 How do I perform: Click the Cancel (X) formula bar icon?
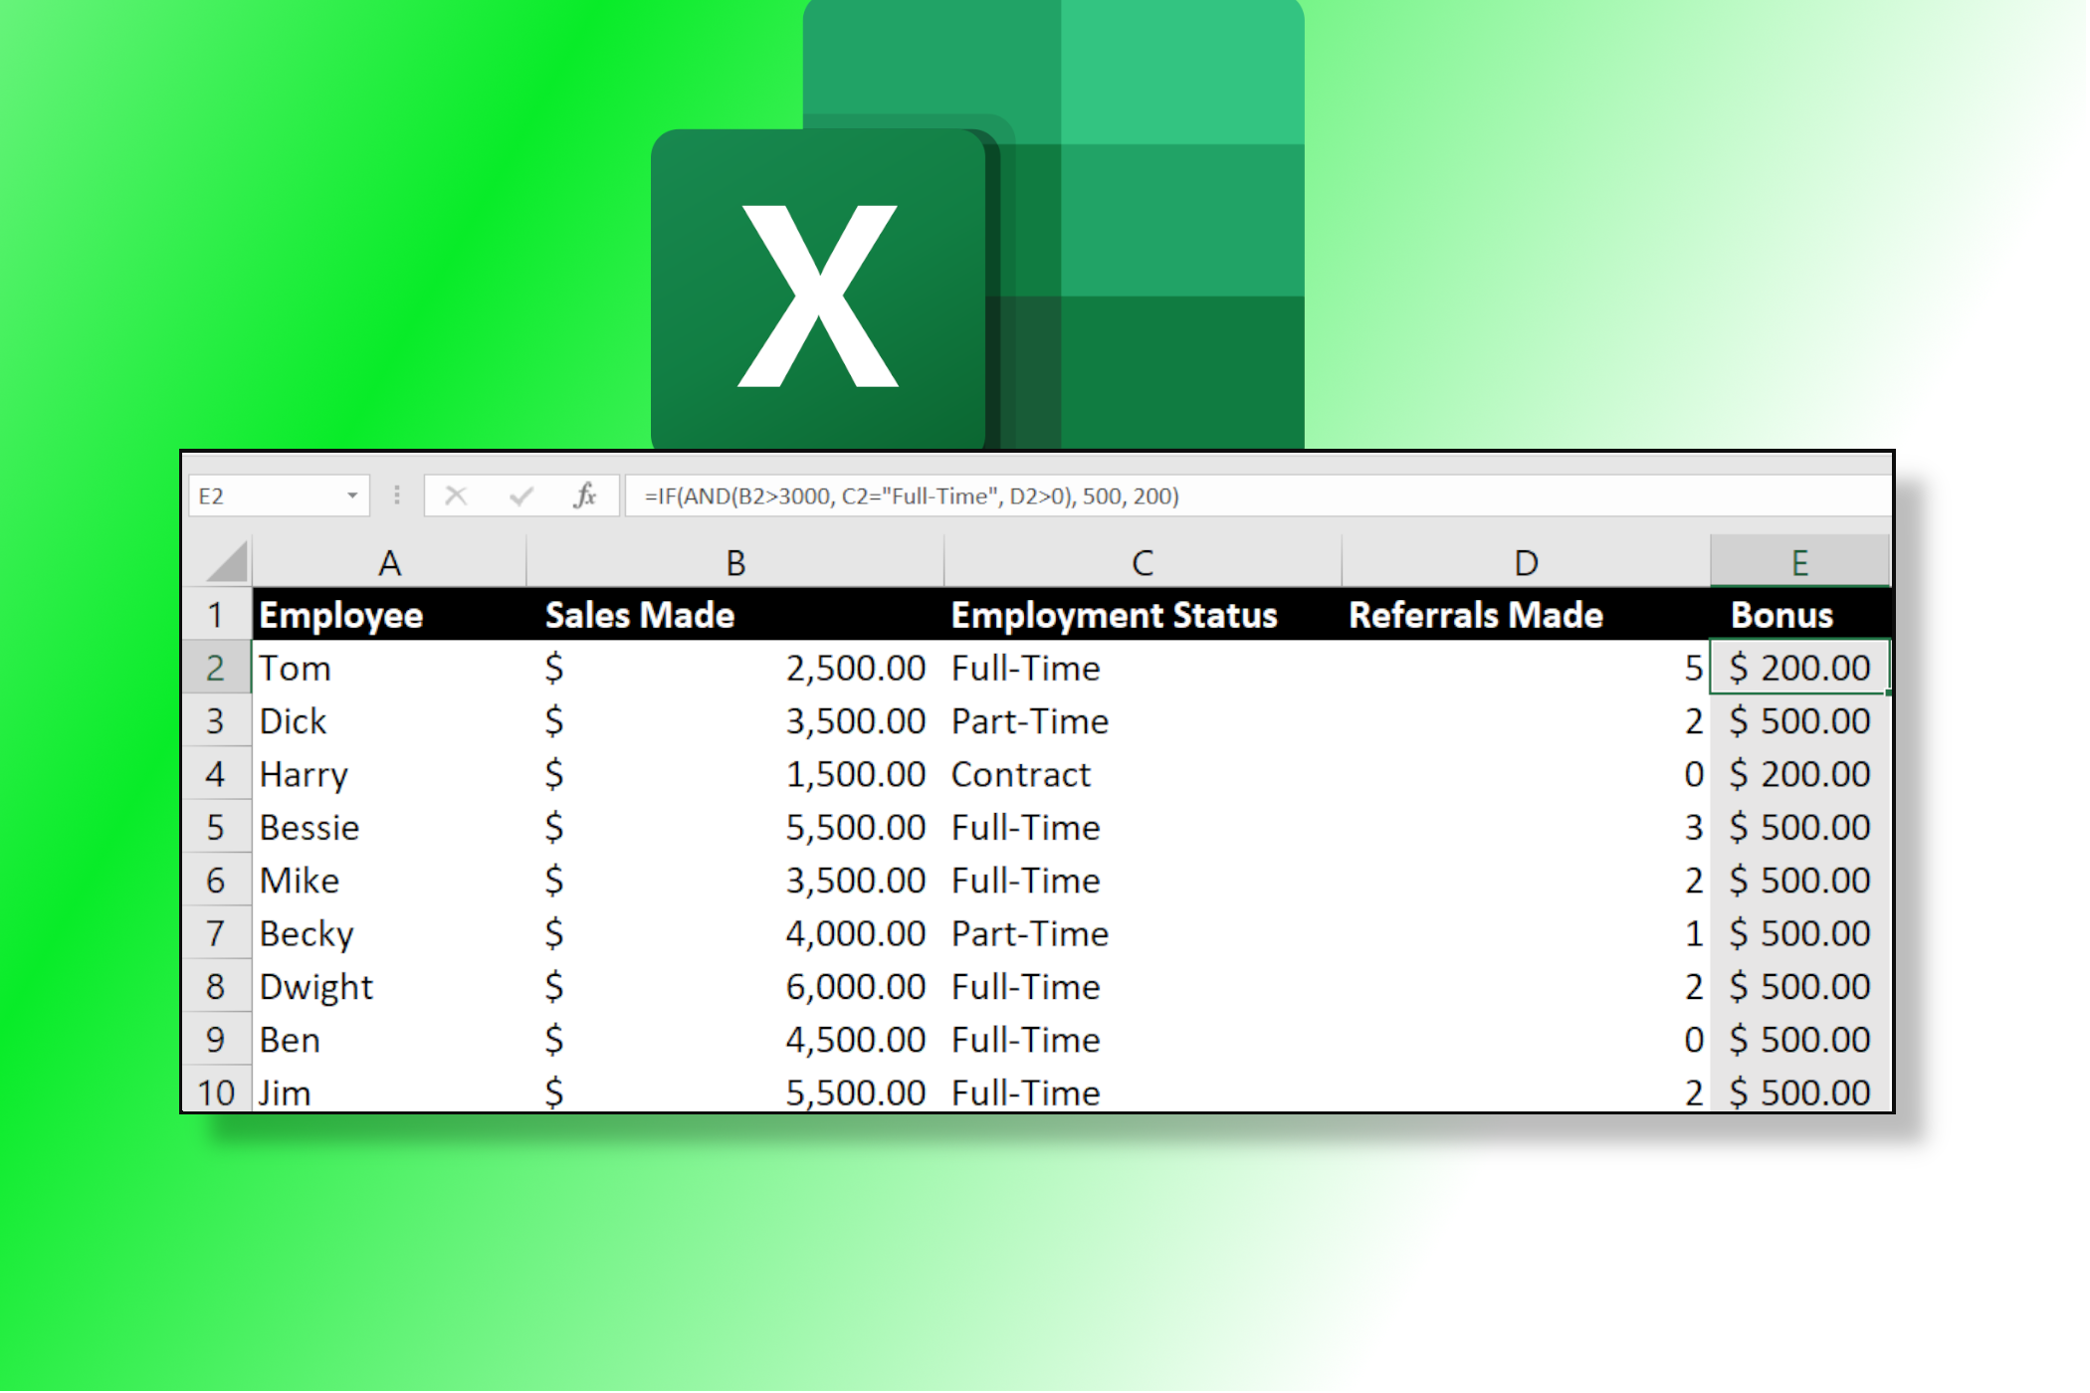(456, 496)
